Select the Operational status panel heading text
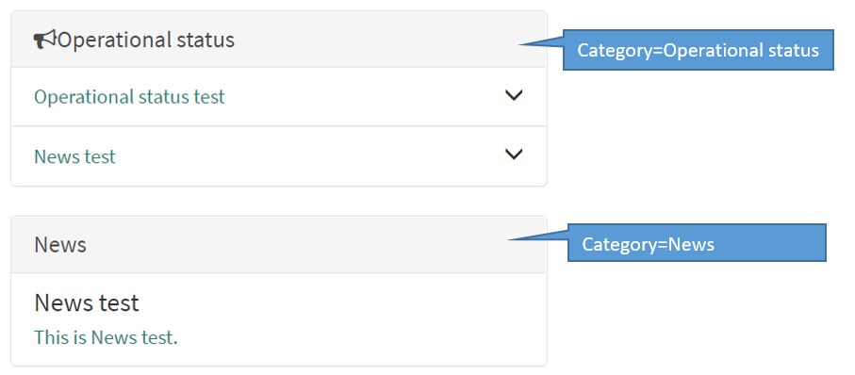 (146, 40)
